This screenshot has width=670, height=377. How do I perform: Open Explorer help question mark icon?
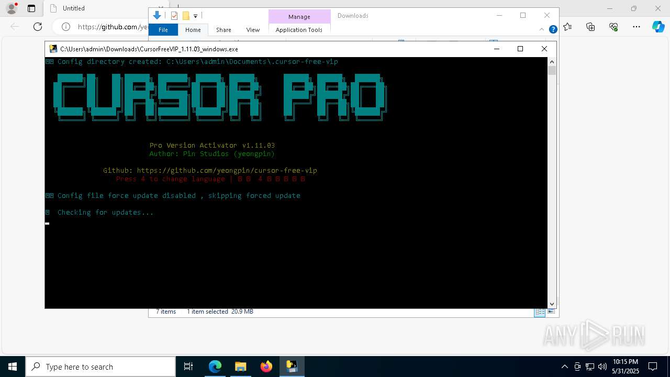click(553, 30)
